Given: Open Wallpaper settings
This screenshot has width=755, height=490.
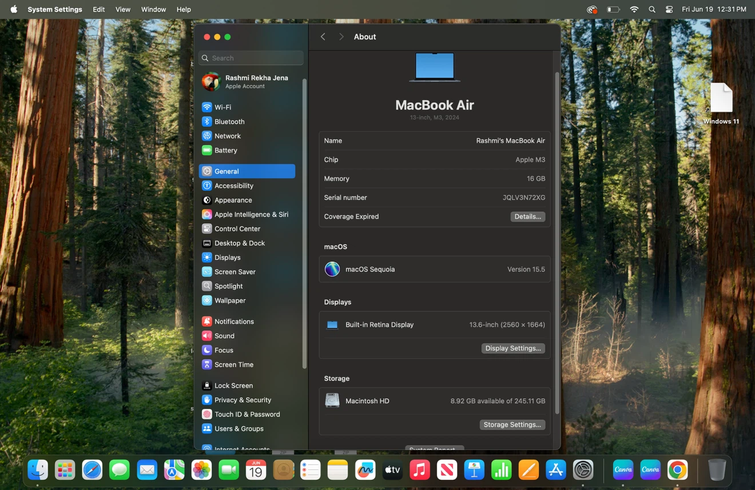Looking at the screenshot, I should [247, 300].
